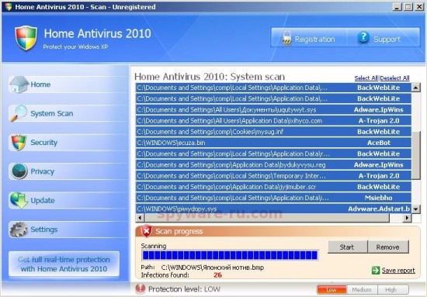Click the Select All link
This screenshot has width=427, height=297.
coord(366,78)
